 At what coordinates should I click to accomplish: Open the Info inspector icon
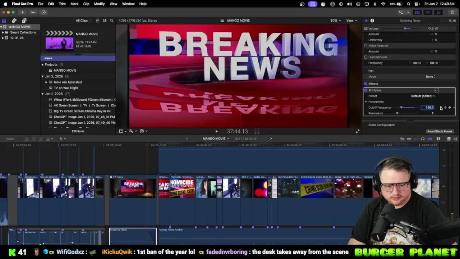pyautogui.click(x=372, y=21)
